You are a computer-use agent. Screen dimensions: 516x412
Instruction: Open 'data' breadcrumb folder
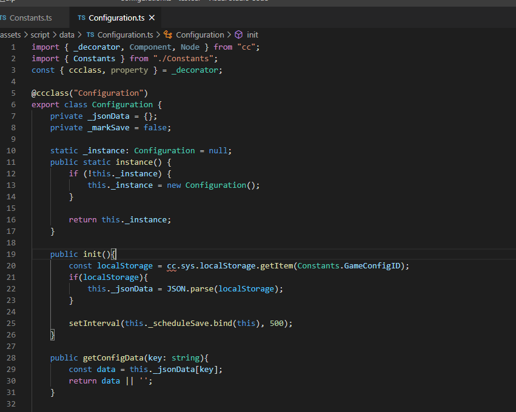point(67,35)
